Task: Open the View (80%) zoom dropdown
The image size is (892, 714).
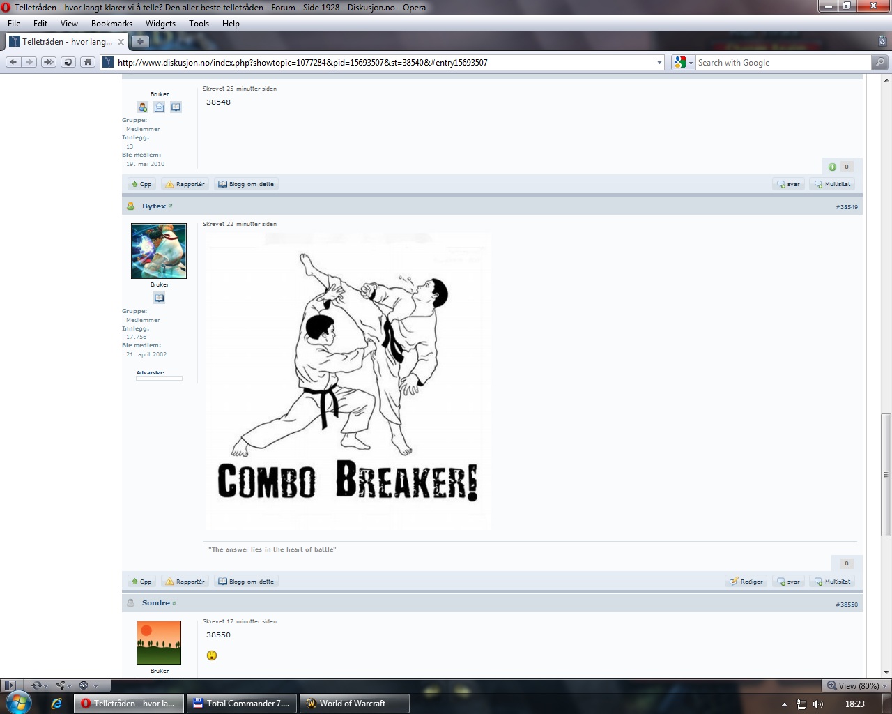Action: tap(856, 685)
